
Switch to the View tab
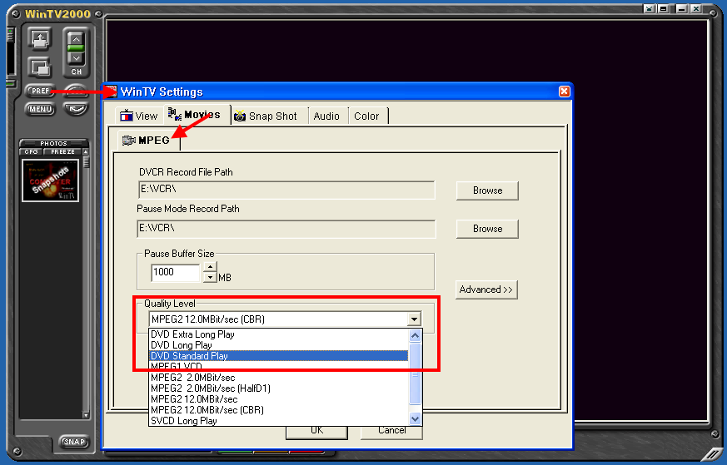[x=139, y=116]
